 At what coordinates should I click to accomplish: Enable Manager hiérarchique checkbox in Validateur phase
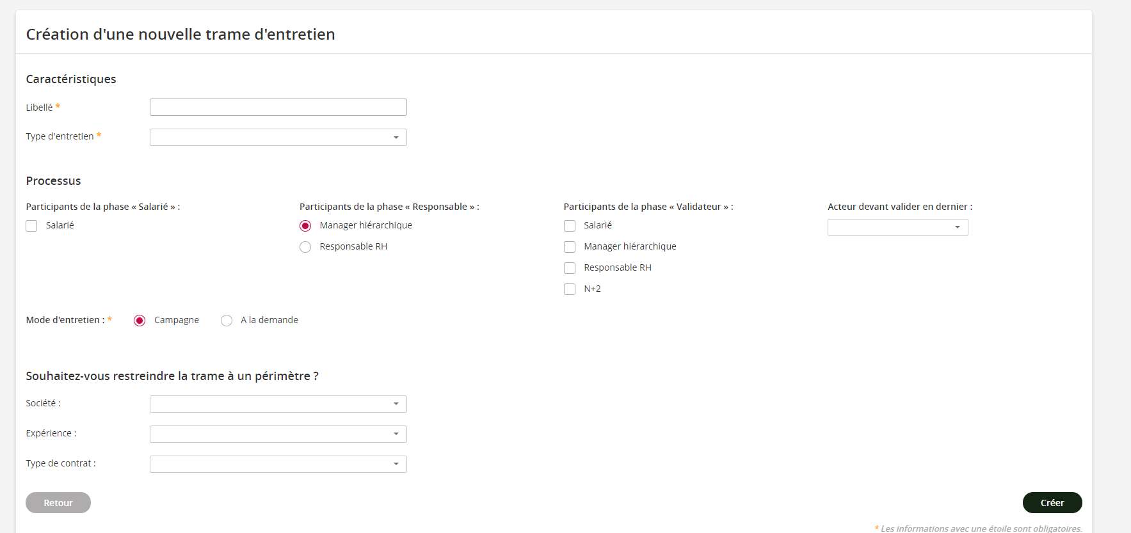(x=570, y=247)
